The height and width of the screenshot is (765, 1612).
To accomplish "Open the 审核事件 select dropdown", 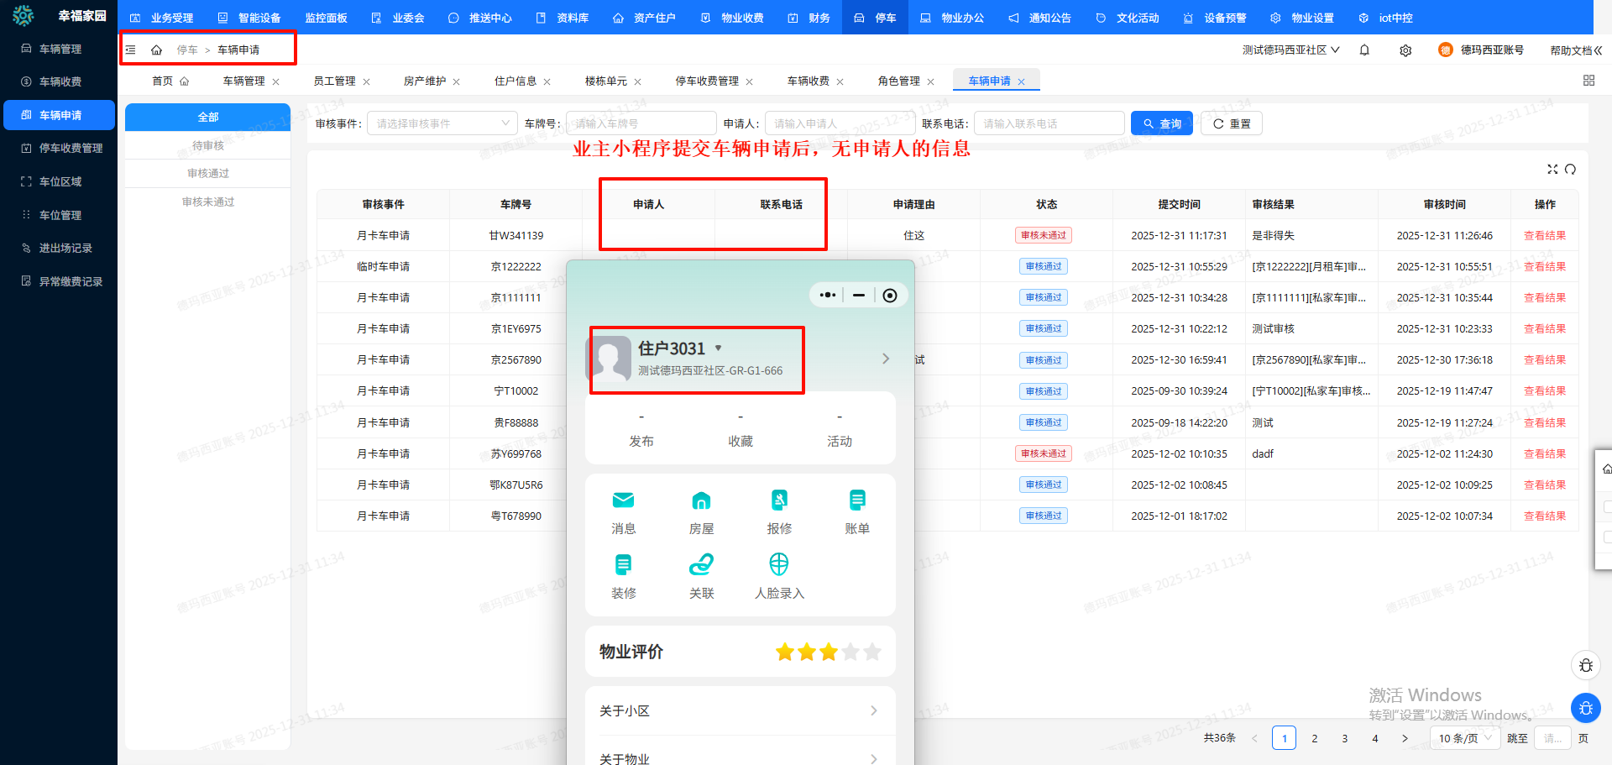I will (442, 123).
